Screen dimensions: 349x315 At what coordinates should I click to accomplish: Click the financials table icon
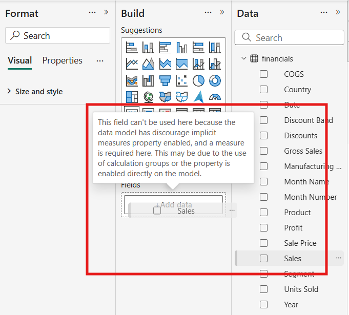254,59
